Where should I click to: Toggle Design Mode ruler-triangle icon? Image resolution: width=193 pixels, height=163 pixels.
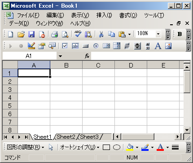pos(31,46)
